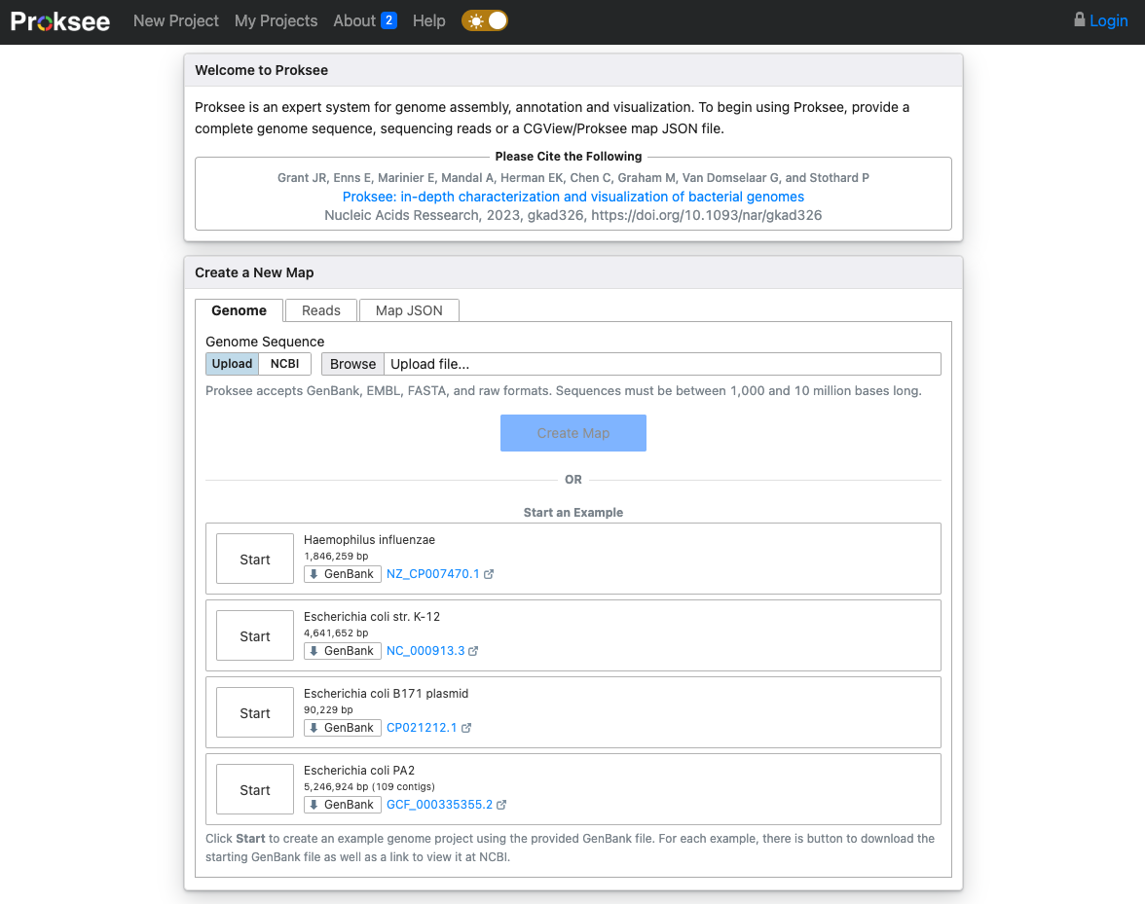The image size is (1145, 904).
Task: Open the About menu item
Action: tap(354, 21)
